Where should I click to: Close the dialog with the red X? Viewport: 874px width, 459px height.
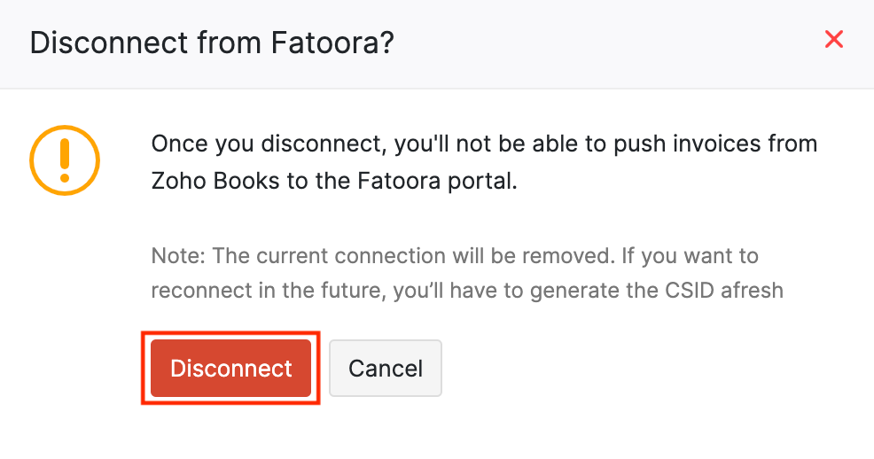(833, 40)
